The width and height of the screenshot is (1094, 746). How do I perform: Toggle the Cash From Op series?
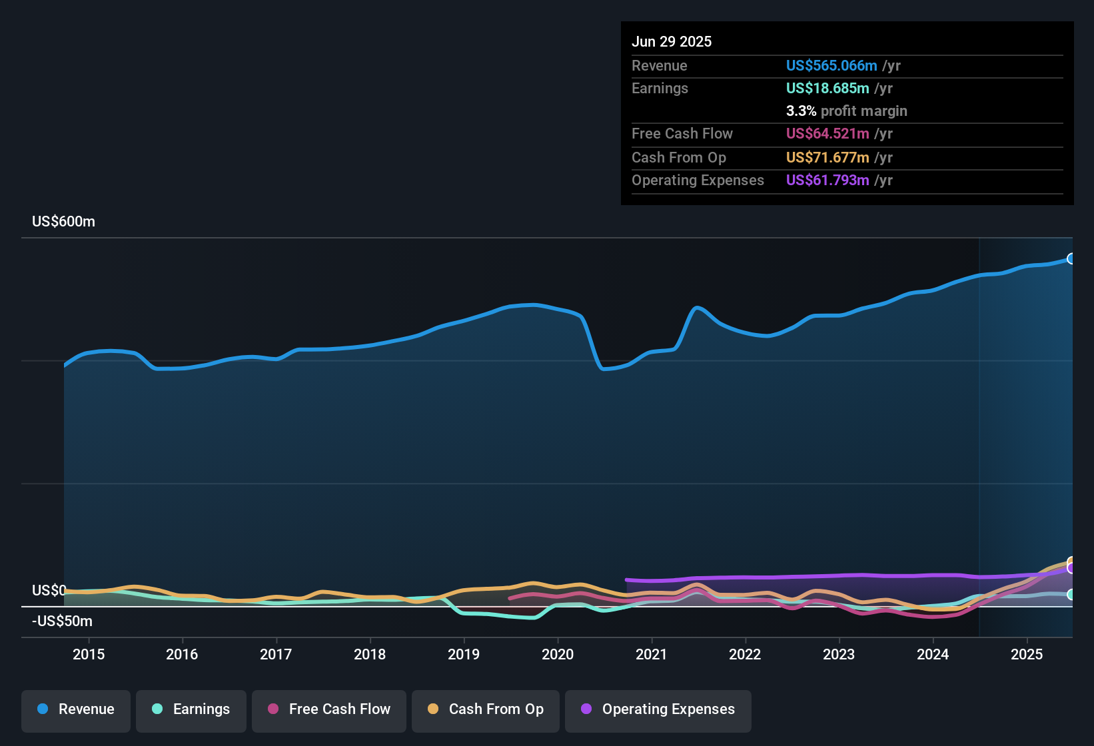pyautogui.click(x=485, y=709)
